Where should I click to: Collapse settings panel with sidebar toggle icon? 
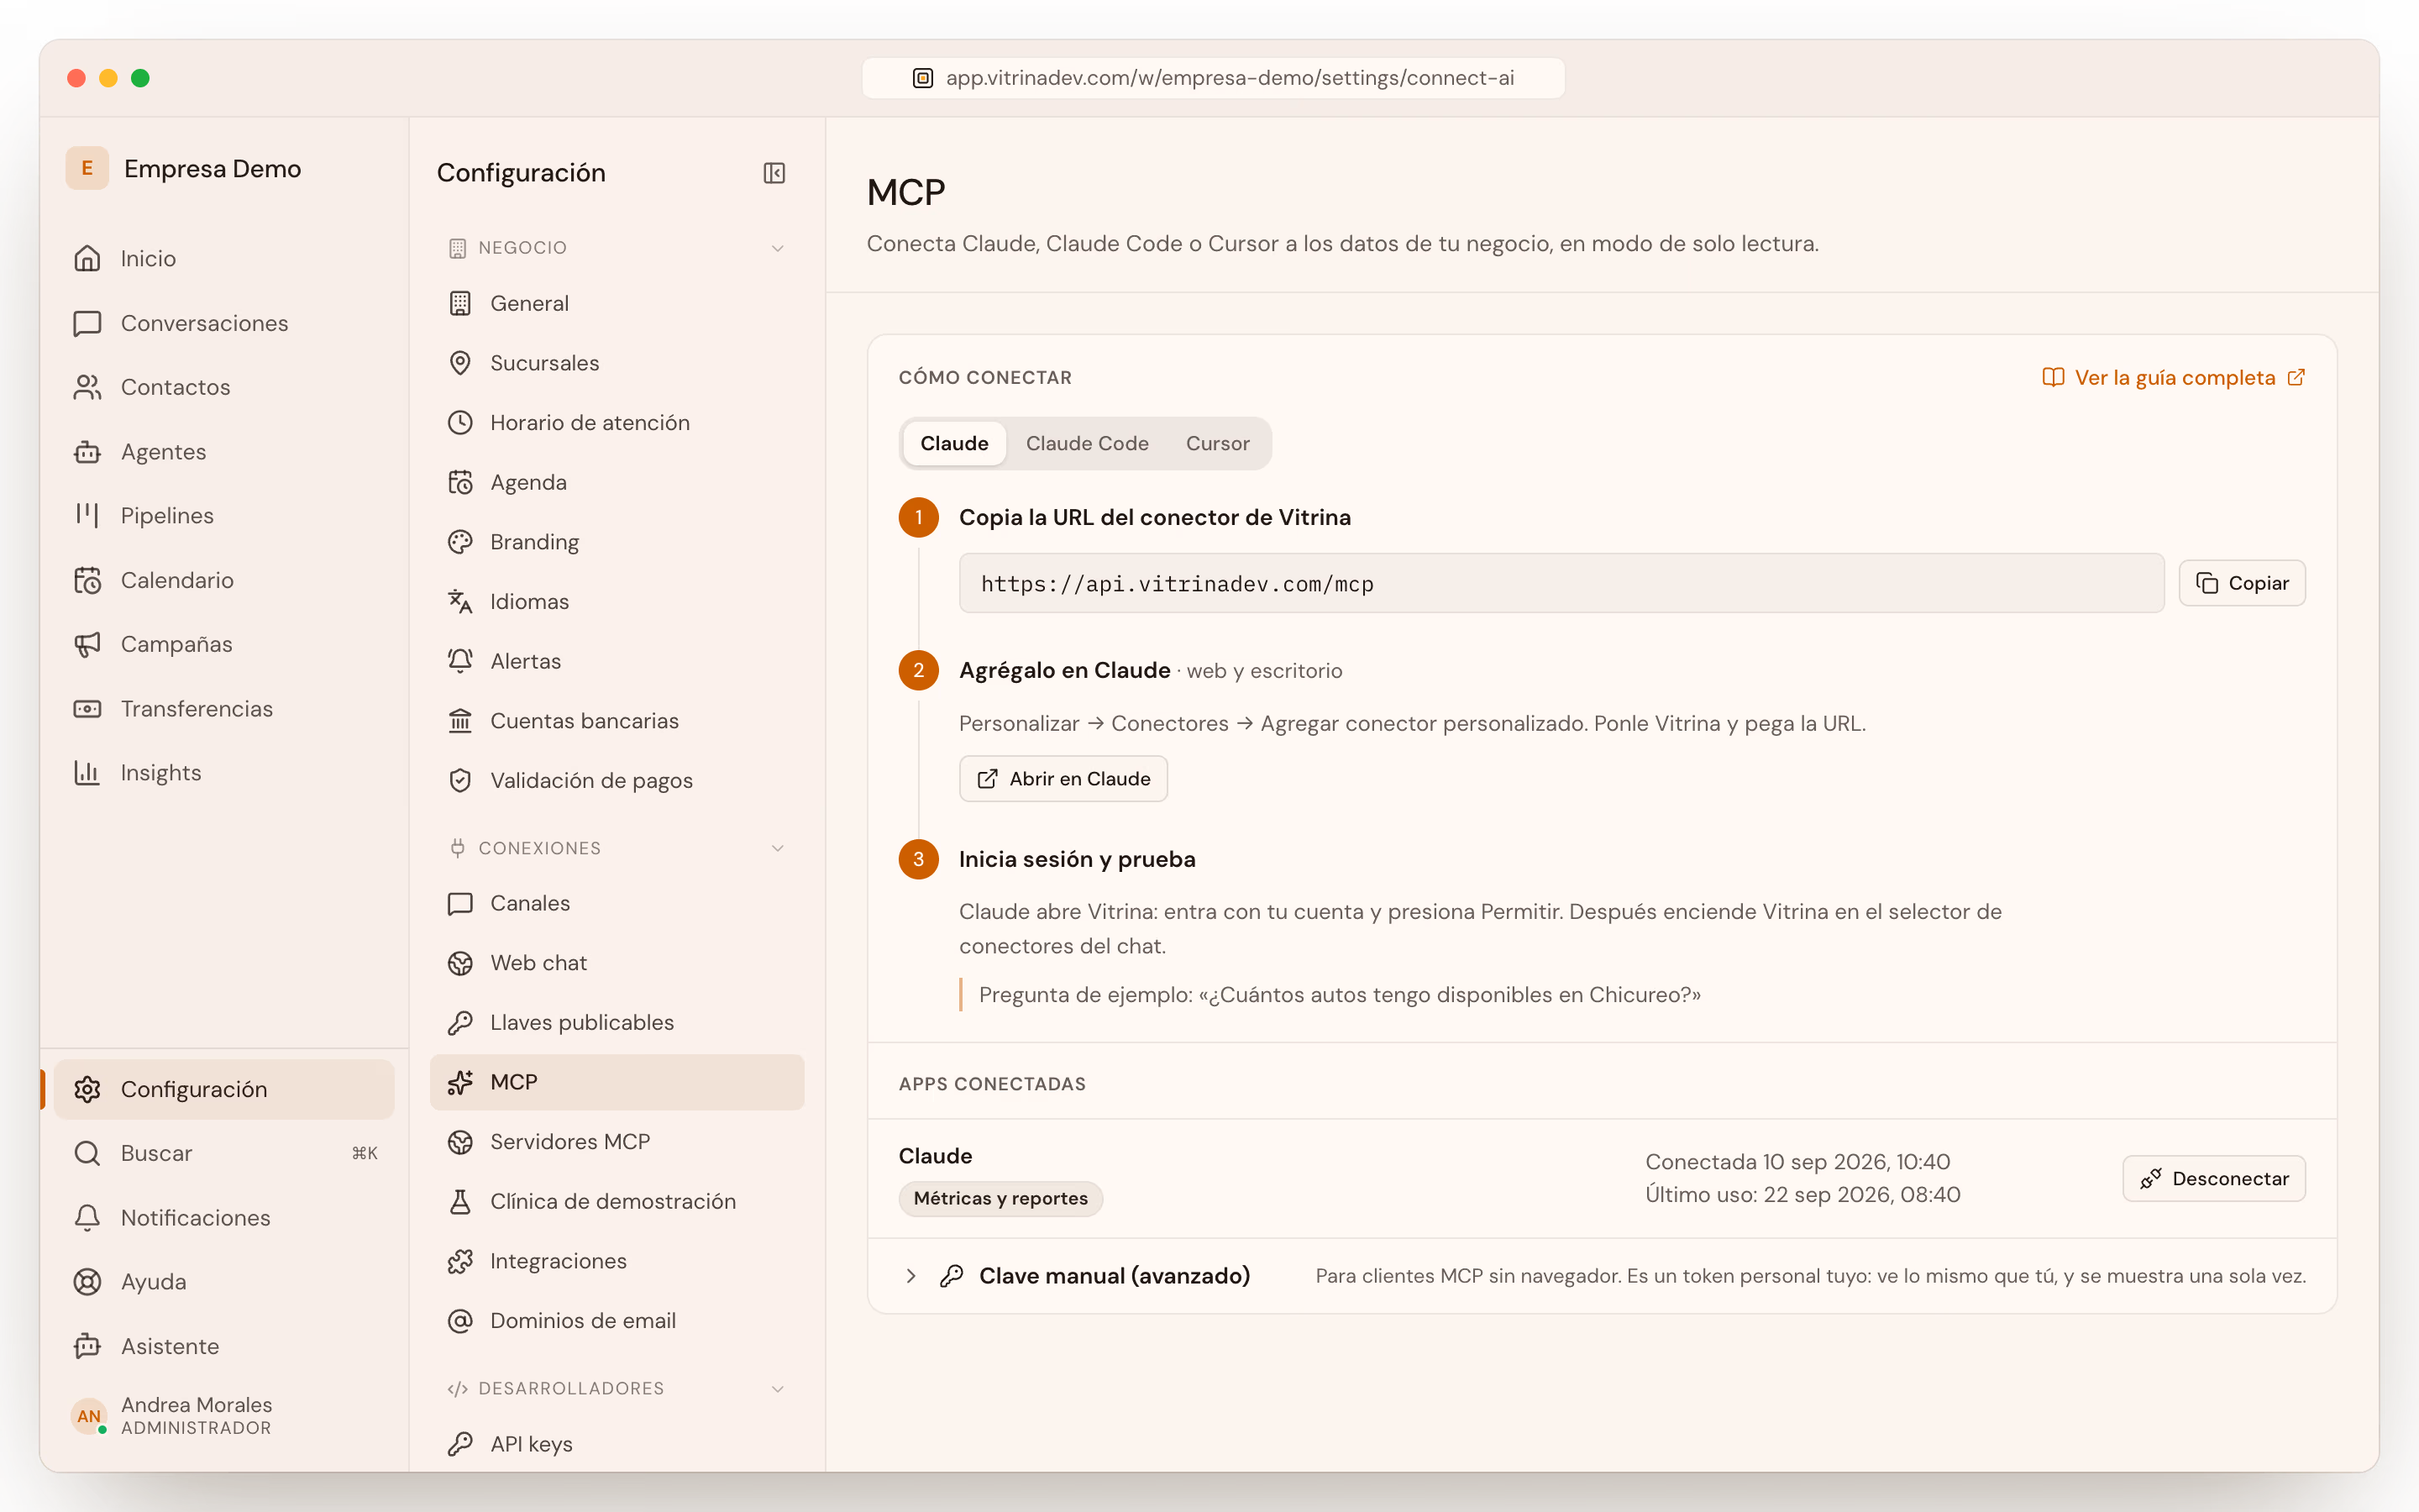[774, 173]
